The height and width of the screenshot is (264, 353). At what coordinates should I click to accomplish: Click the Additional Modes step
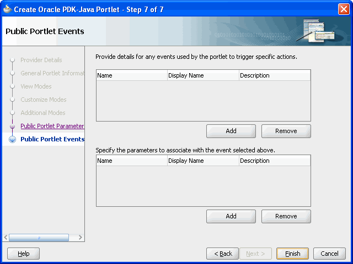coord(43,113)
